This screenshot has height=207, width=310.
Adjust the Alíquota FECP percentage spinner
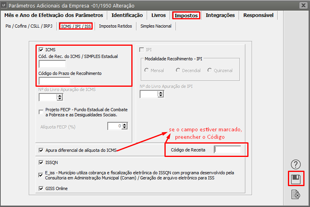124,126
